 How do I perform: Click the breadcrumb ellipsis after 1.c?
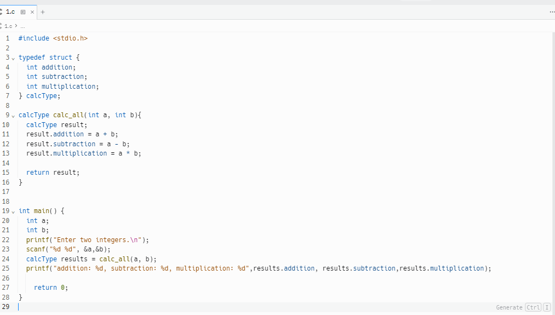click(22, 26)
